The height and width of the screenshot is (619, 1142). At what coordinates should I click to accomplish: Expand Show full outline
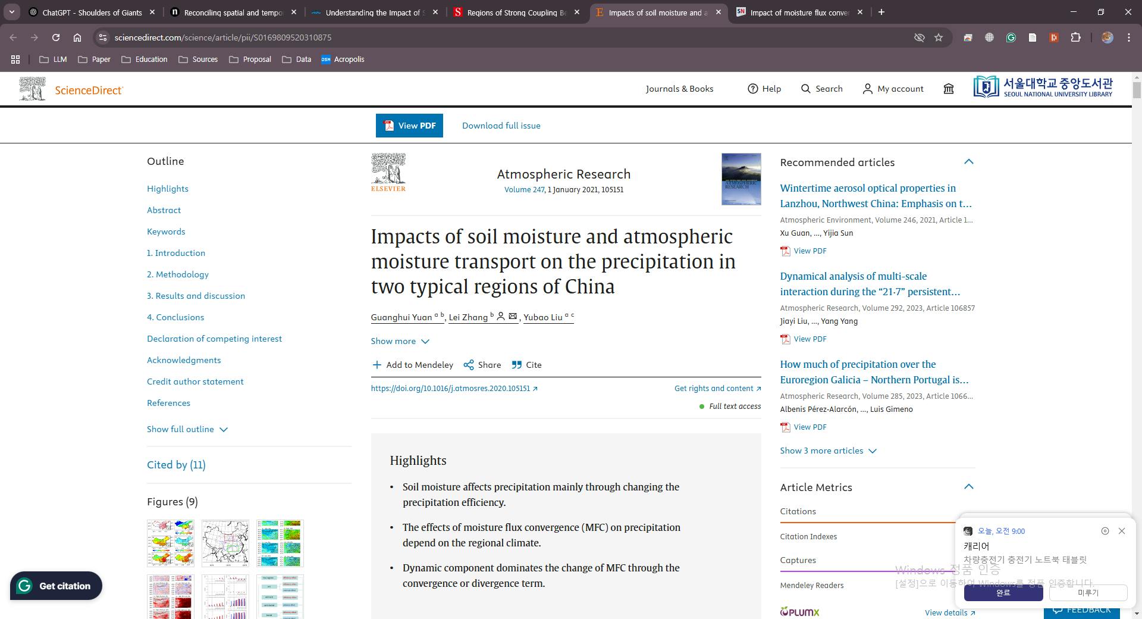point(187,429)
